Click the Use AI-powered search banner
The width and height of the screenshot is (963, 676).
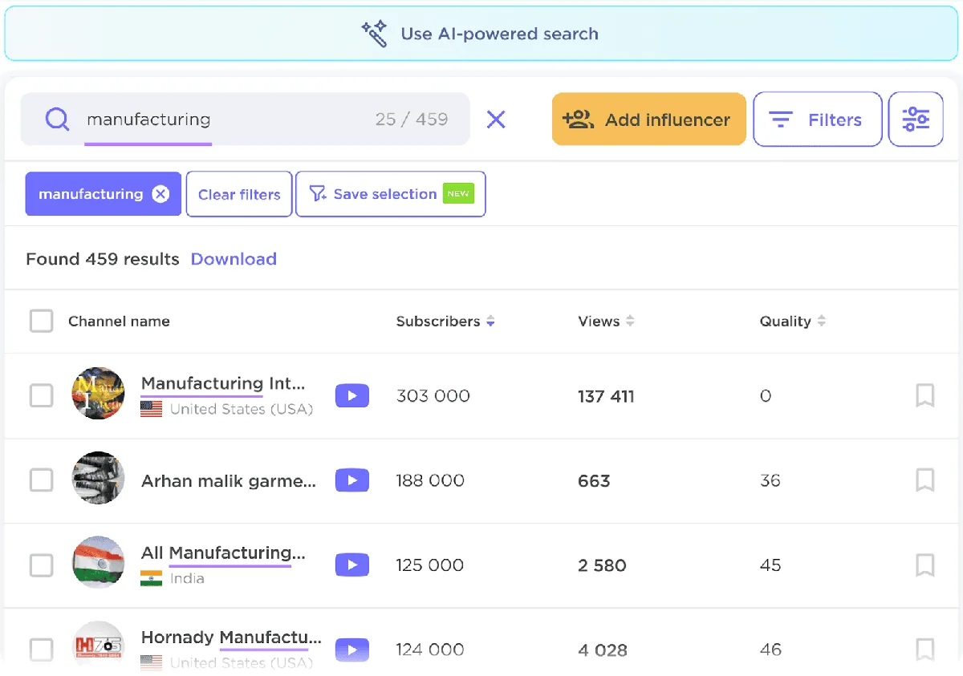coord(481,34)
